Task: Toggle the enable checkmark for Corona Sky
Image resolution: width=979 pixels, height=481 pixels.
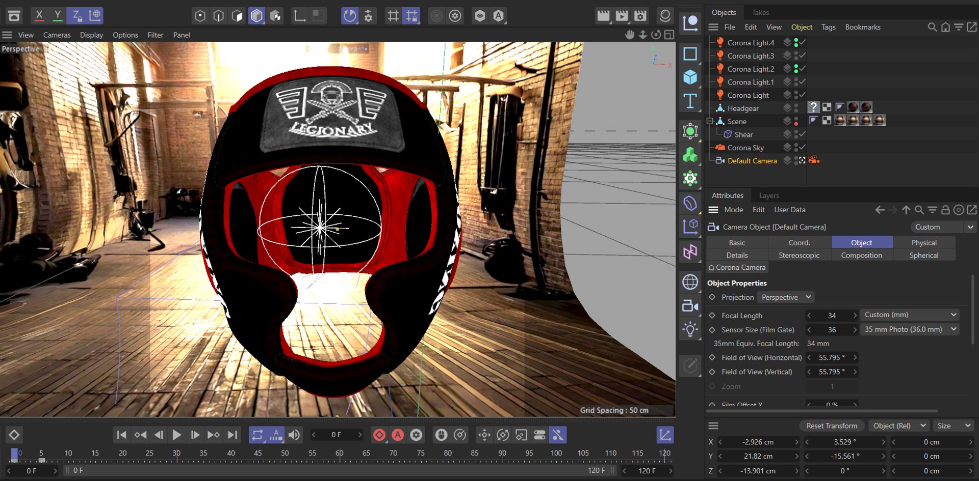Action: [803, 147]
